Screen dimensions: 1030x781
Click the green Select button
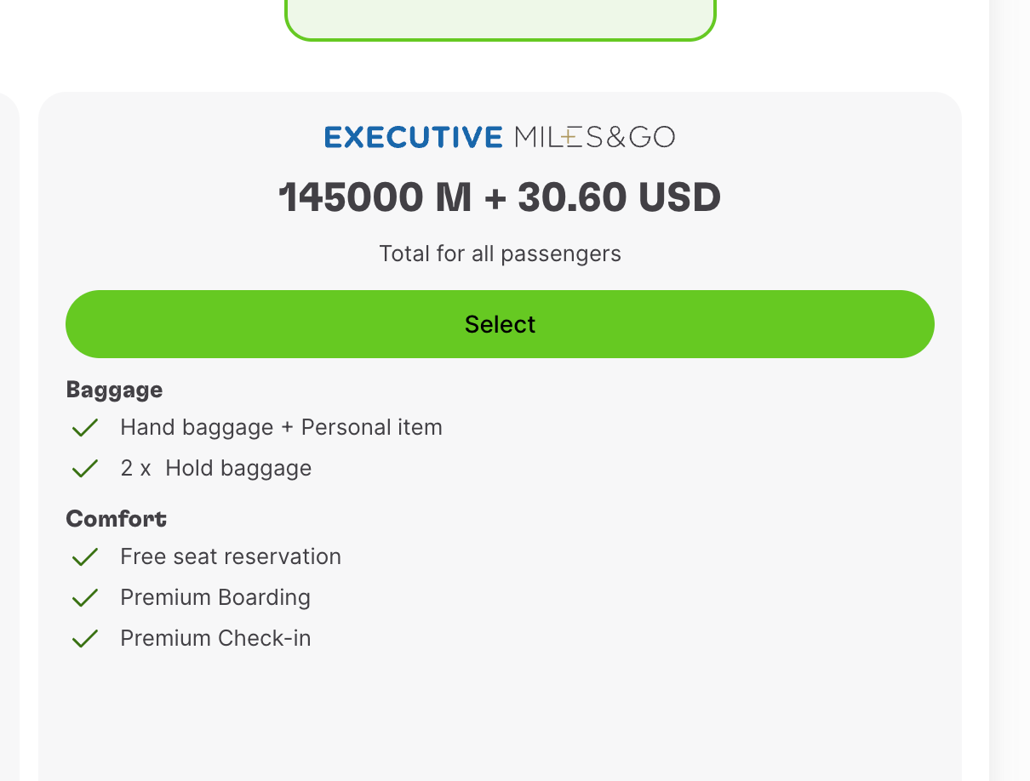pyautogui.click(x=500, y=324)
